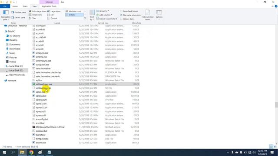Switch layout to Medium icons

click(x=73, y=11)
